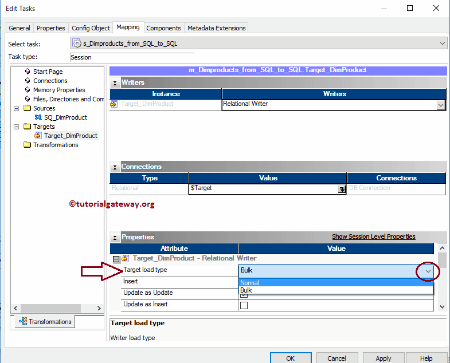Open the Metadata Extensions tab
450x363 pixels.
[216, 28]
